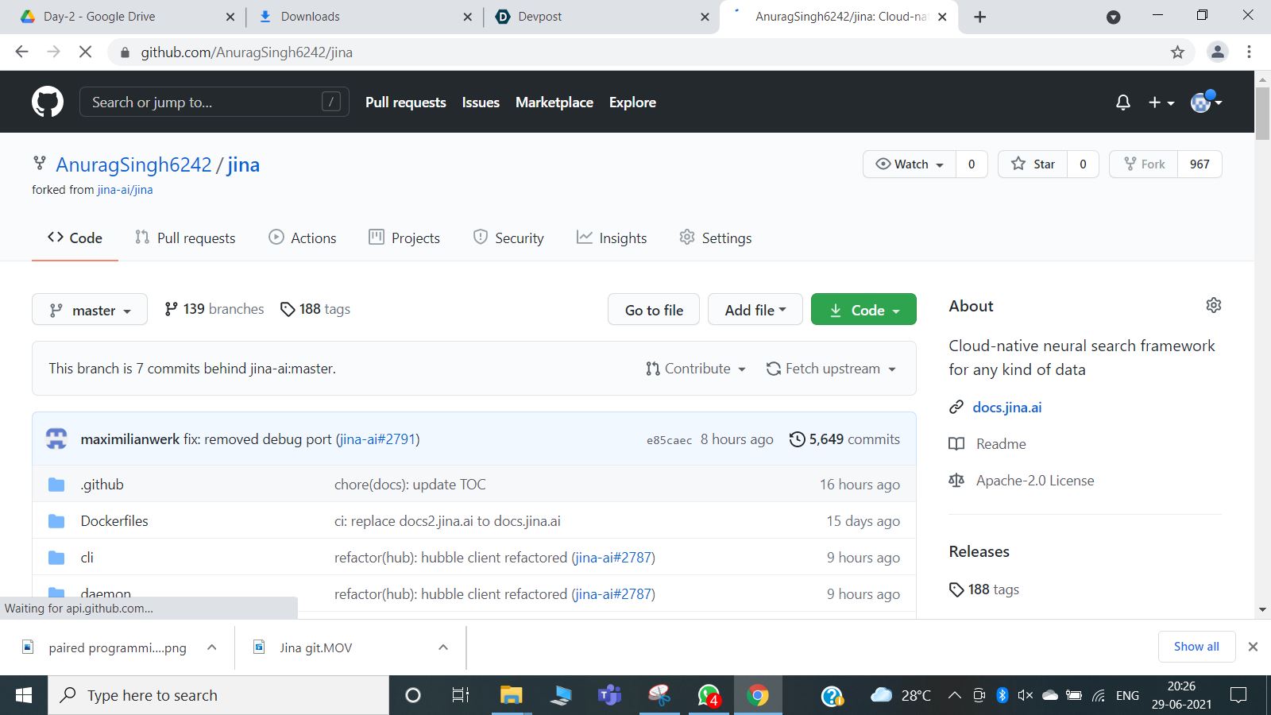The width and height of the screenshot is (1271, 715).
Task: Open Cortana circle on the taskbar
Action: [x=413, y=696]
